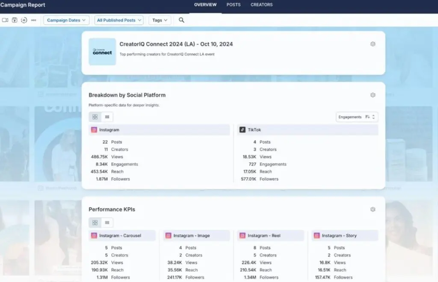Switch Performance KPIs to list view

tap(107, 223)
